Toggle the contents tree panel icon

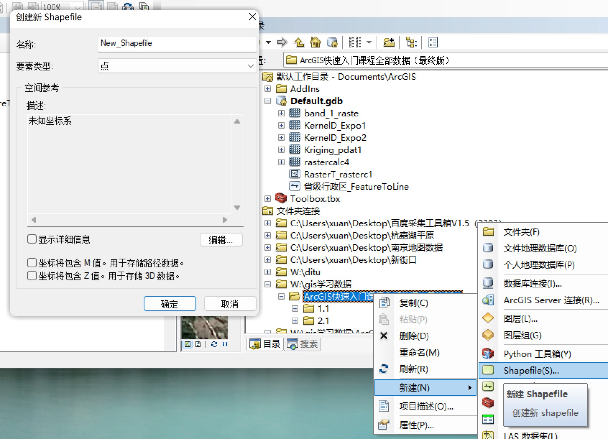411,42
